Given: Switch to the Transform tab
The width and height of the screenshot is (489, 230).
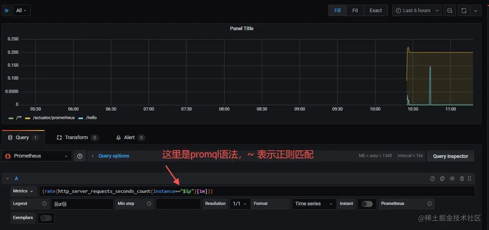Looking at the screenshot, I should point(78,138).
